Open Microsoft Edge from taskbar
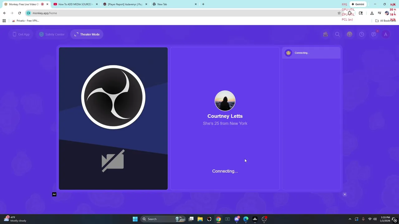This screenshot has height=224, width=399. 246,219
